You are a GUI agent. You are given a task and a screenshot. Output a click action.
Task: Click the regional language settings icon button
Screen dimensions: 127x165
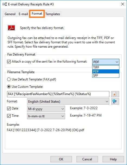click(x=115, y=101)
